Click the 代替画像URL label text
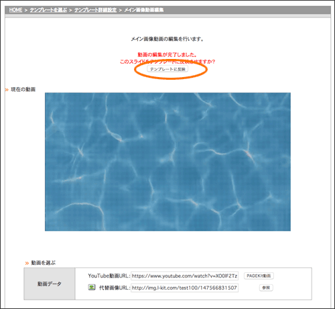The width and height of the screenshot is (335, 309). 115,288
